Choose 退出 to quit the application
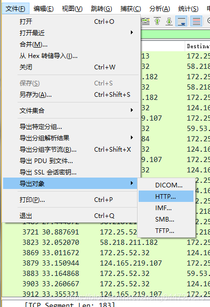210x307 pixels. (70, 216)
